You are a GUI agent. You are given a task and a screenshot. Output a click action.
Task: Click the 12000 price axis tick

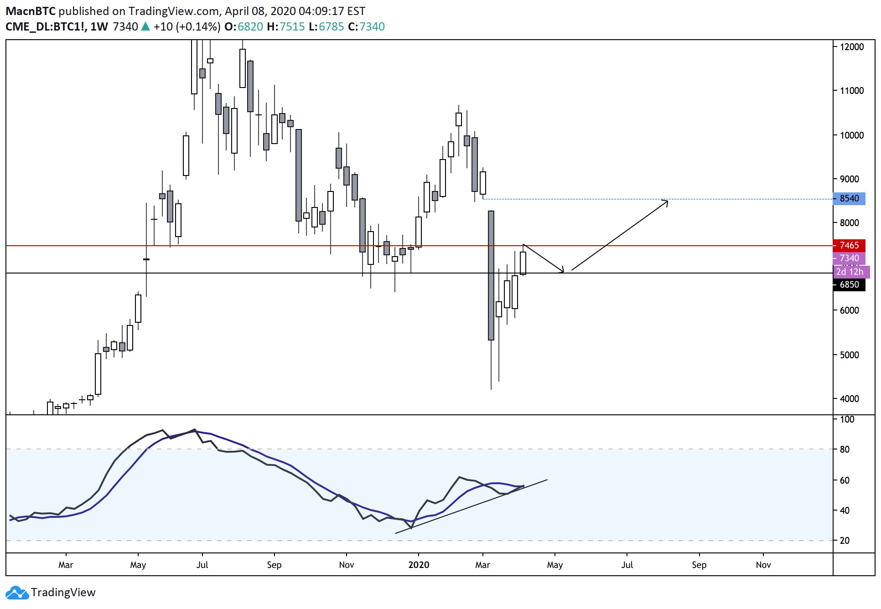click(x=852, y=46)
